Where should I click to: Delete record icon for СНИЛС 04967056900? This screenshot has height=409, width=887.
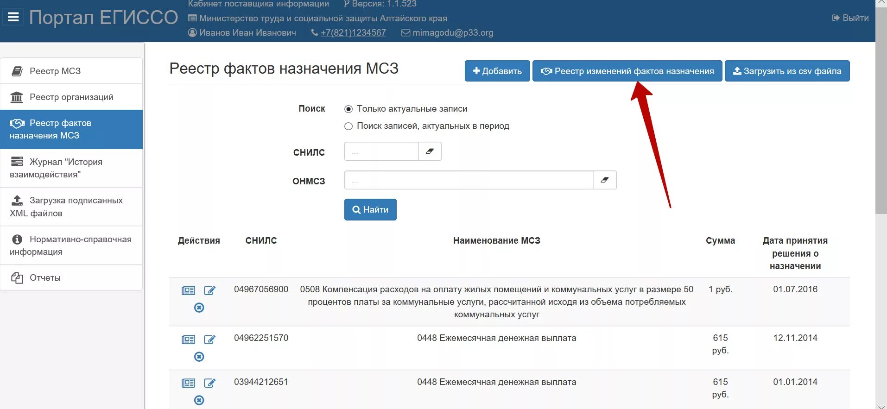(199, 308)
